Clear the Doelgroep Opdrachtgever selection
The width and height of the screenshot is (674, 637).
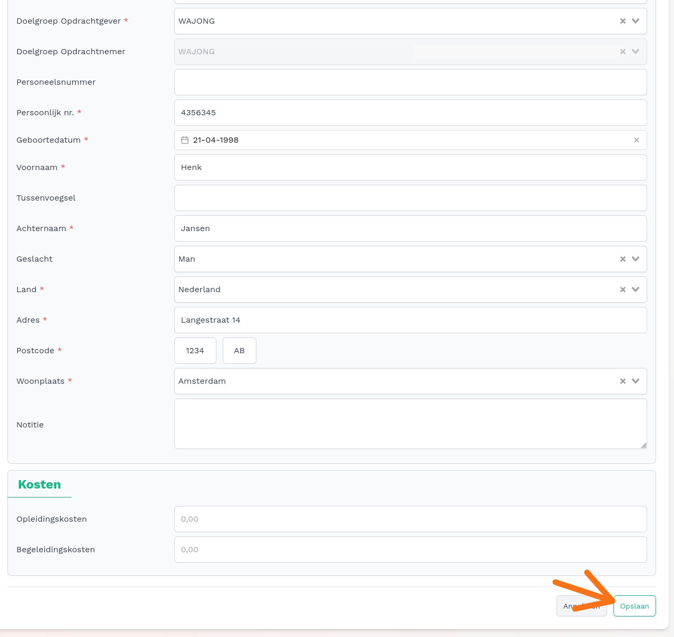point(623,21)
